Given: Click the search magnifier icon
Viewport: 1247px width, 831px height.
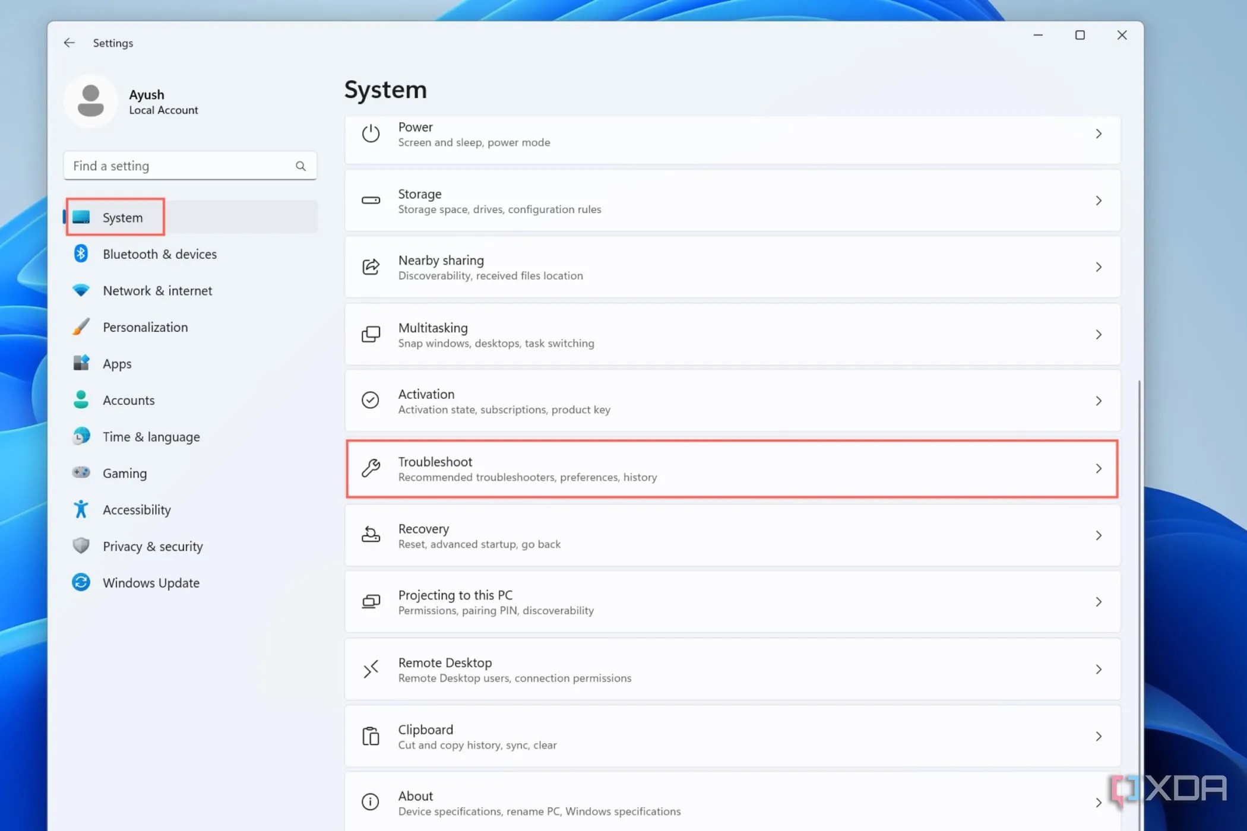Looking at the screenshot, I should (x=300, y=166).
